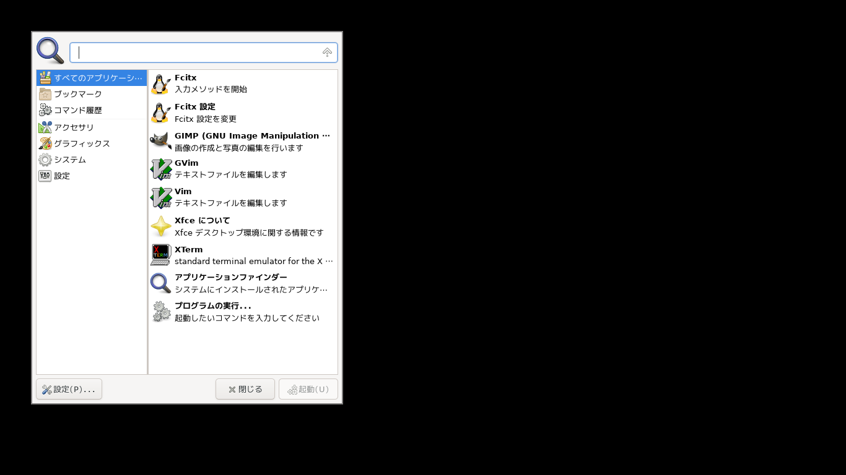Click the アクセサリ scissors icon
The image size is (846, 475).
click(45, 127)
